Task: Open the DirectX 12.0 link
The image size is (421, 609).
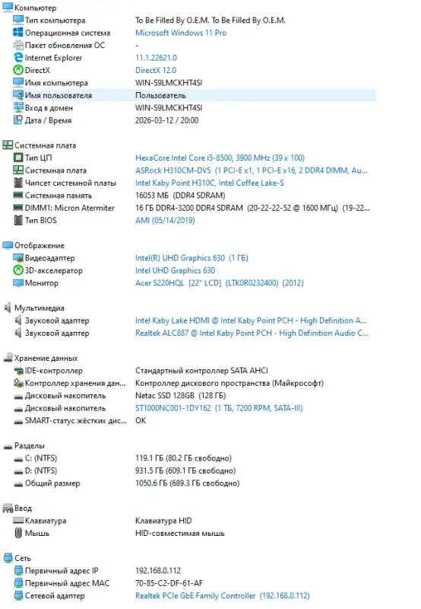Action: tap(156, 70)
